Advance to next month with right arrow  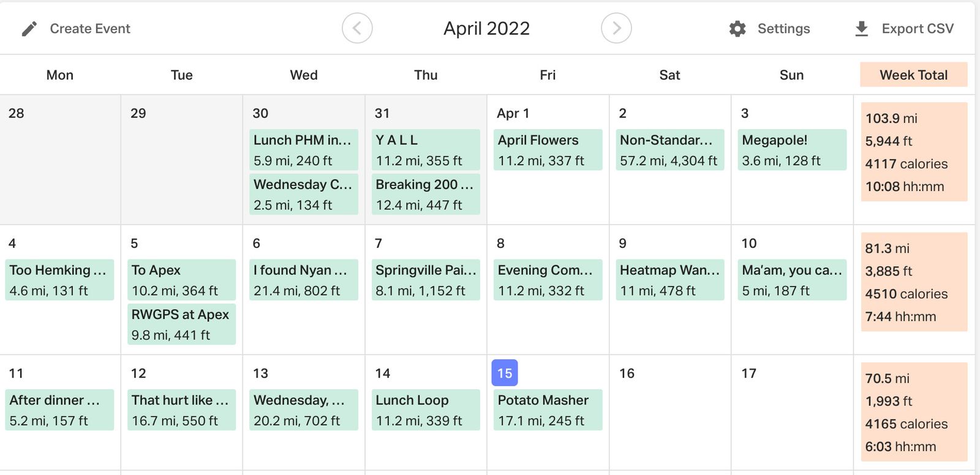pos(616,28)
